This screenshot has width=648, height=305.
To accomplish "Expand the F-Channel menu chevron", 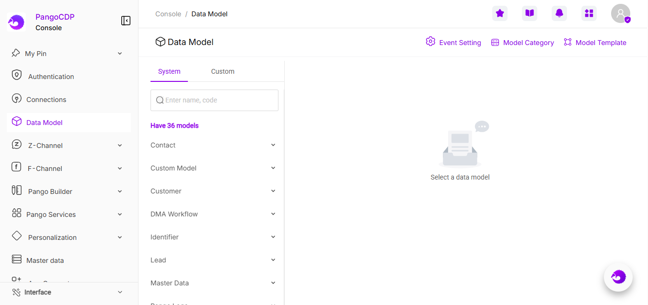I will pos(120,169).
